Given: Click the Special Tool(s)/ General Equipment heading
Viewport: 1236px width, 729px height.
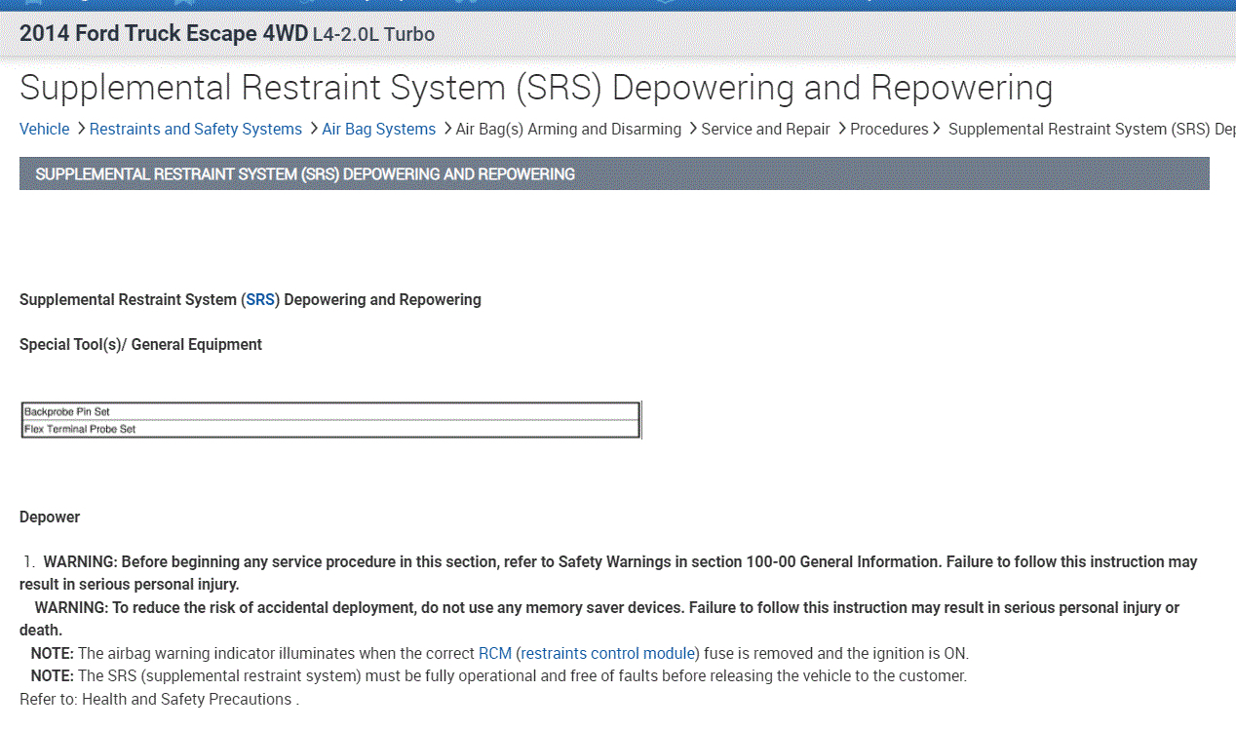Looking at the screenshot, I should (x=140, y=344).
